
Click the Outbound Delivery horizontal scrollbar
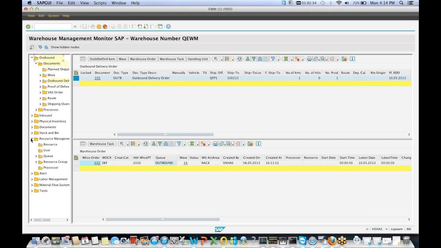165,135
